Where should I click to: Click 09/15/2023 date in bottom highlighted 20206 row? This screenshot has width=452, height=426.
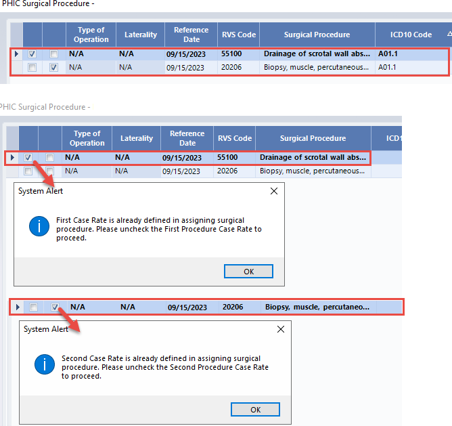click(188, 307)
